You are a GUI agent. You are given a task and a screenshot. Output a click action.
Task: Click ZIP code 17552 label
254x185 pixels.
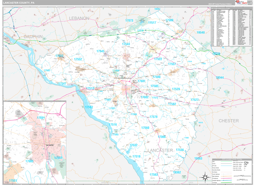pyautogui.click(x=77, y=60)
